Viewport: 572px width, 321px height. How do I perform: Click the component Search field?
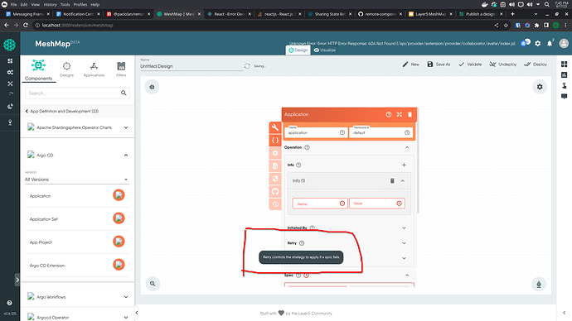pos(73,93)
